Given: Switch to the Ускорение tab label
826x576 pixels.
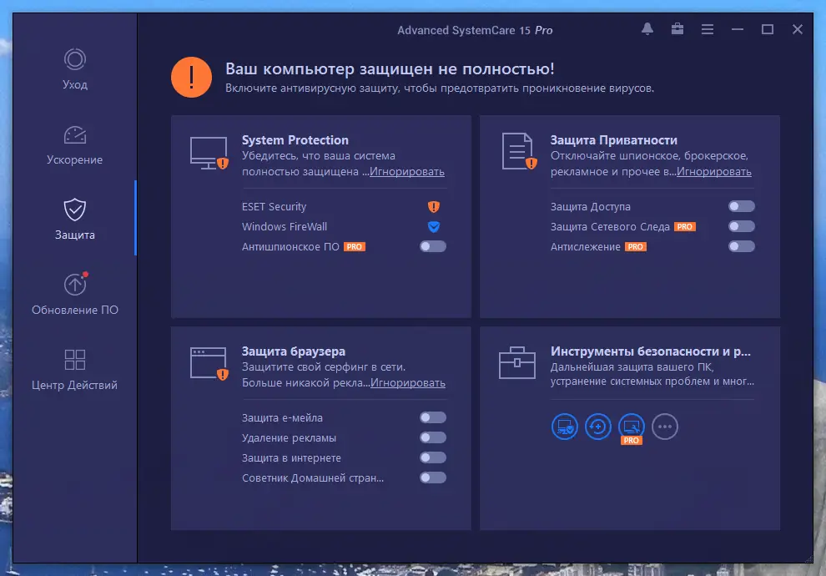Looking at the screenshot, I should (75, 159).
